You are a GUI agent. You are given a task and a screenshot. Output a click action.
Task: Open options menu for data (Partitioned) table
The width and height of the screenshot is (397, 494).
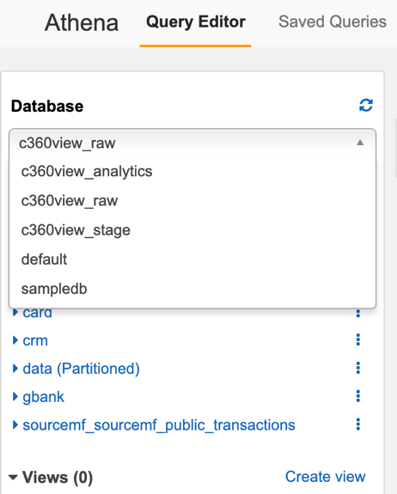pos(358,368)
